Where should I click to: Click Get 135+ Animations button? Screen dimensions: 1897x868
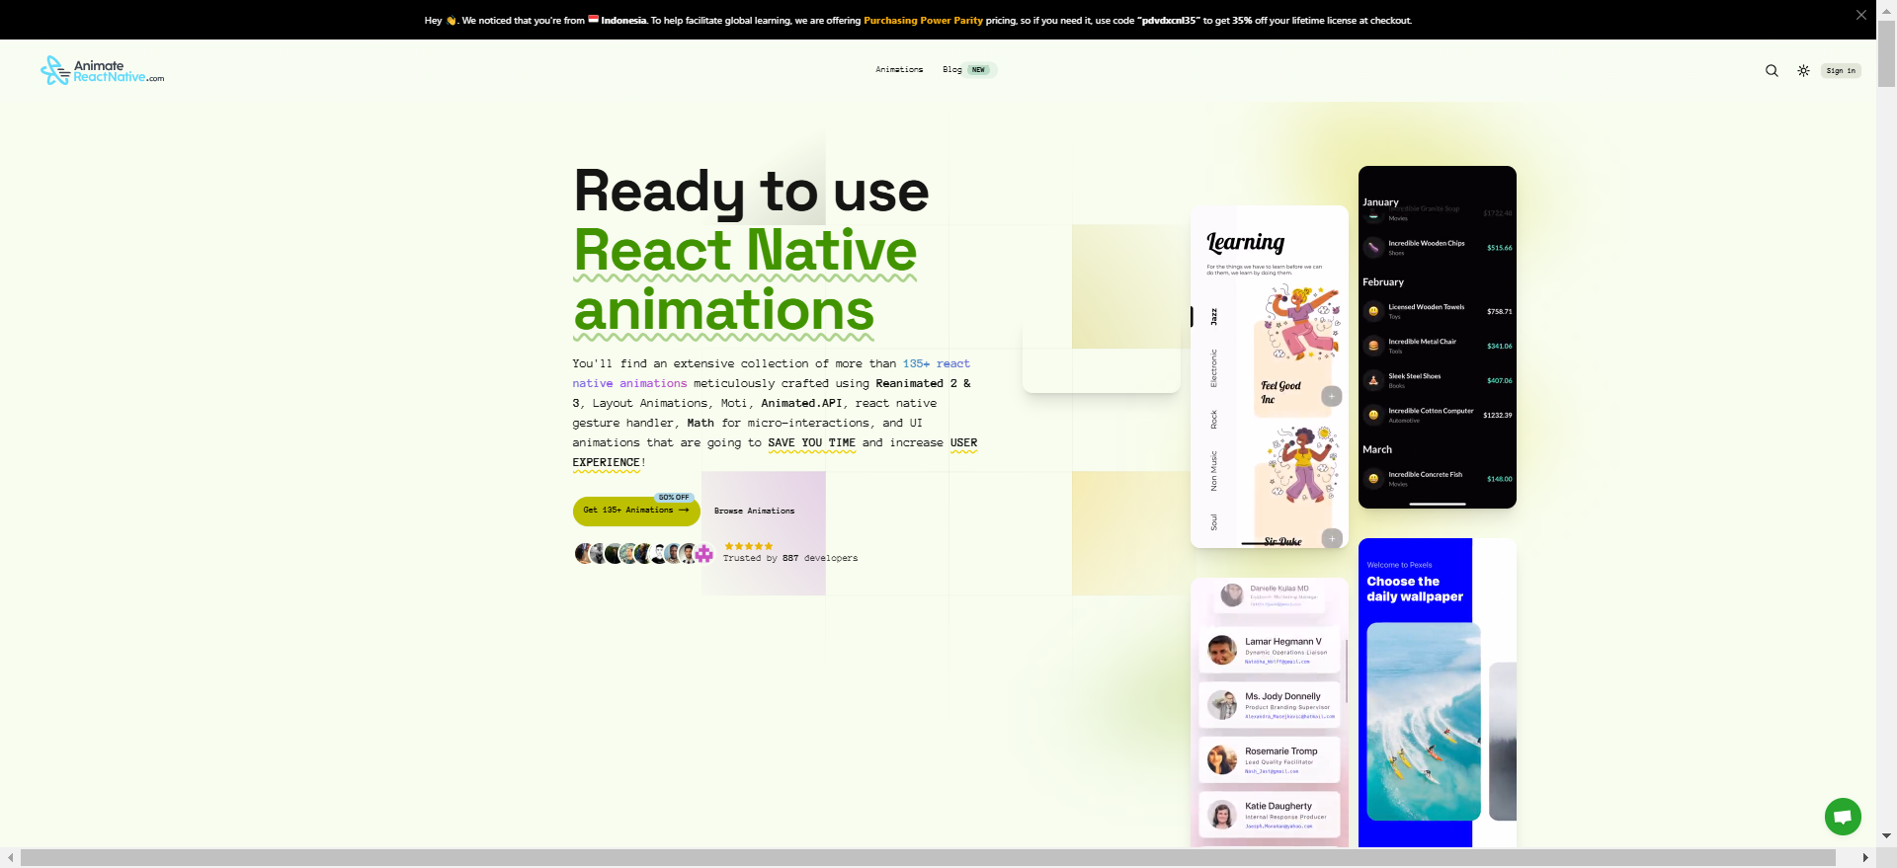point(635,511)
